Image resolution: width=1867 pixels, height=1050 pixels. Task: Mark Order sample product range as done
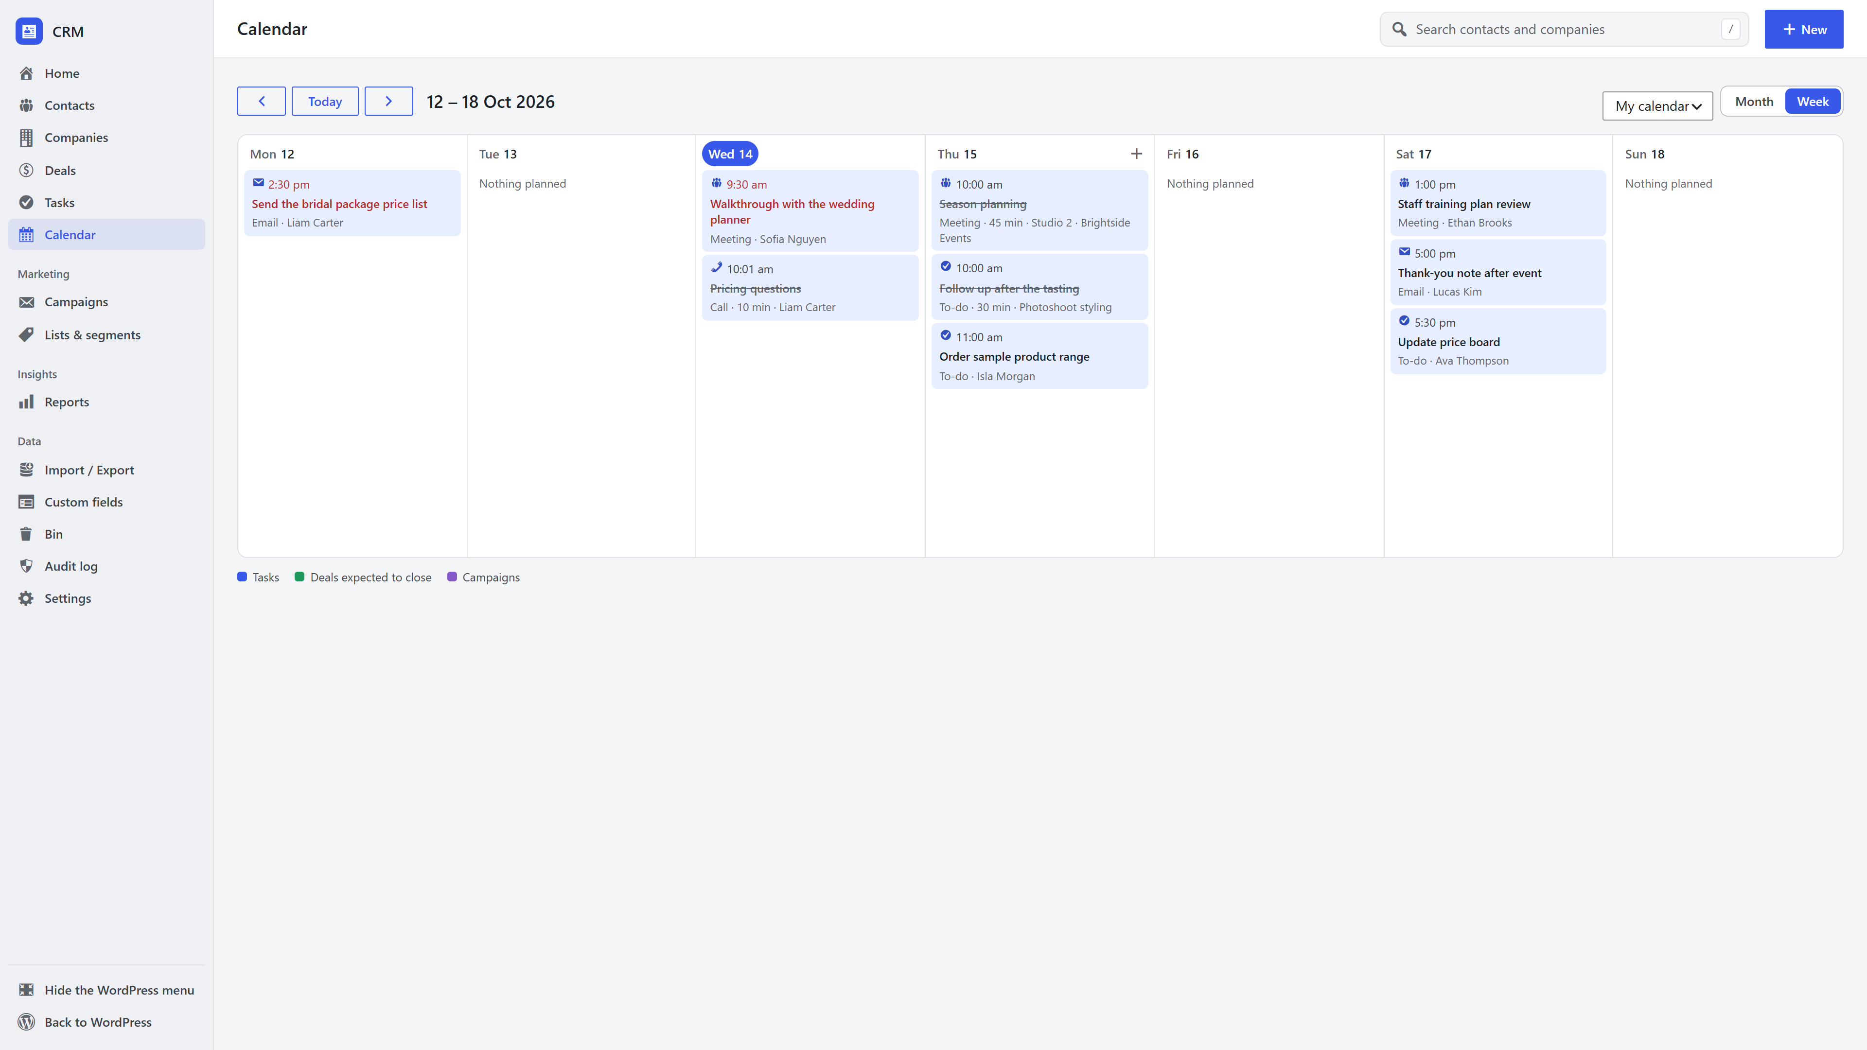click(945, 335)
